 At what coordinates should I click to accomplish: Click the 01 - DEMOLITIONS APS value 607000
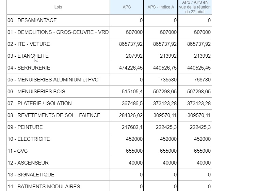134,32
